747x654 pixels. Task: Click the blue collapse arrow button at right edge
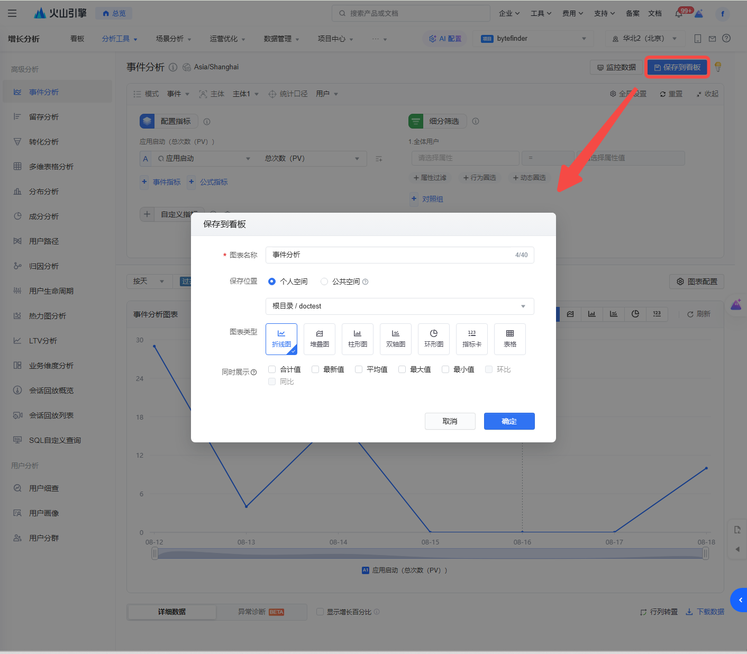point(740,600)
